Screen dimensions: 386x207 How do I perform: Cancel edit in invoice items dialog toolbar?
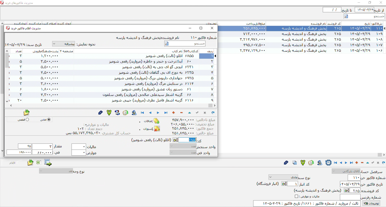tap(205, 113)
